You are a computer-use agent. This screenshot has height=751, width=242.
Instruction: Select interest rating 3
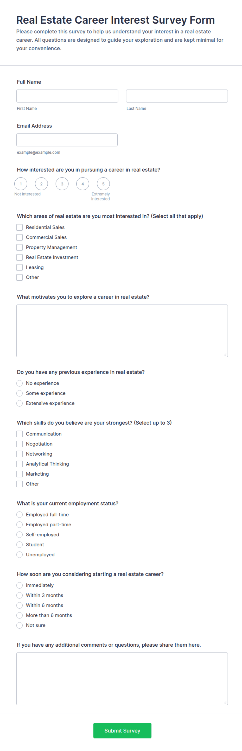click(x=62, y=184)
